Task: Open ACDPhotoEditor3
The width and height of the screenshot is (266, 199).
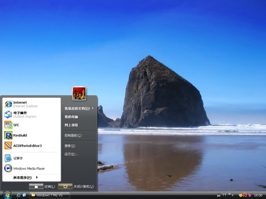Action: pyautogui.click(x=31, y=146)
